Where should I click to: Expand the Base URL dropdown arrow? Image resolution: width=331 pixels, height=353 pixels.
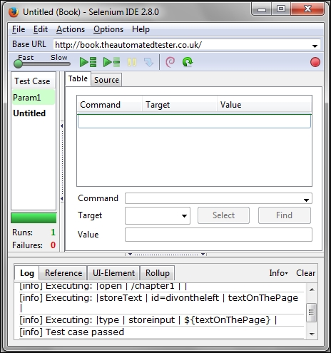point(315,46)
